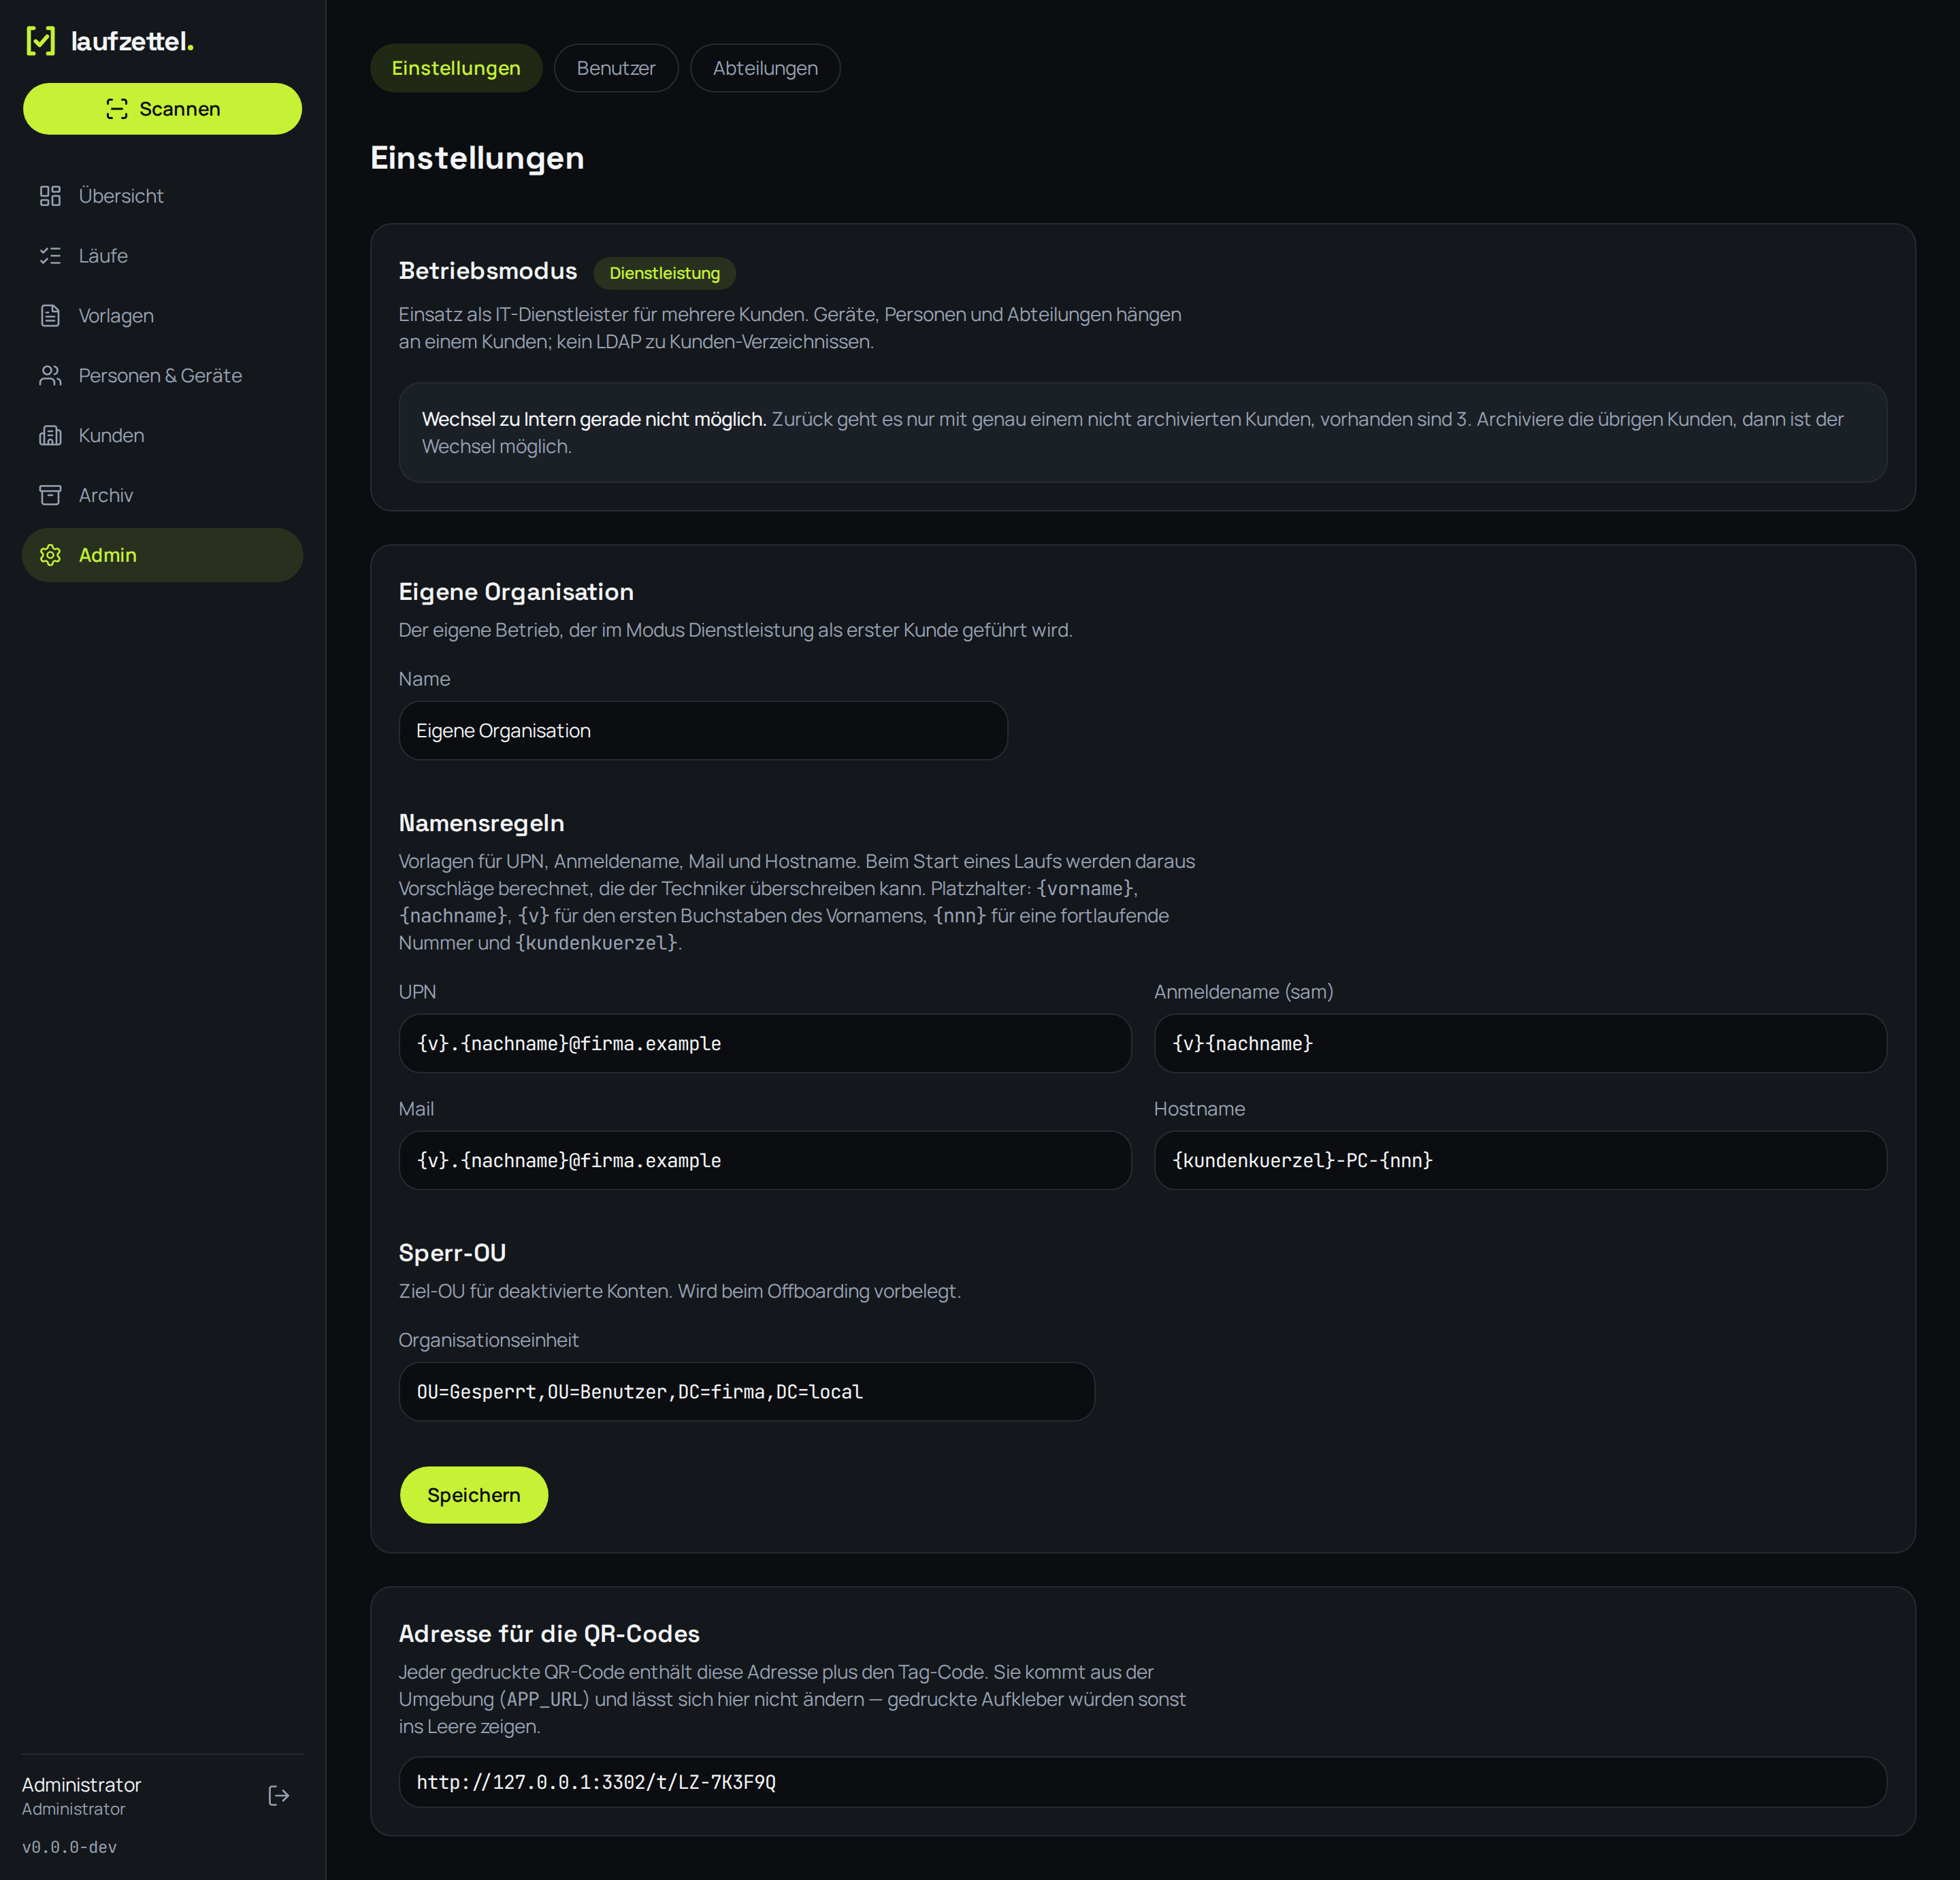Open the Übersicht dashboard icon
The height and width of the screenshot is (1880, 1960).
click(50, 196)
